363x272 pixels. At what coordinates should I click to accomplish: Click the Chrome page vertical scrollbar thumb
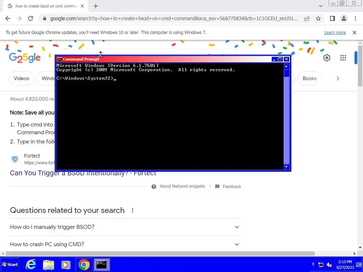360,66
